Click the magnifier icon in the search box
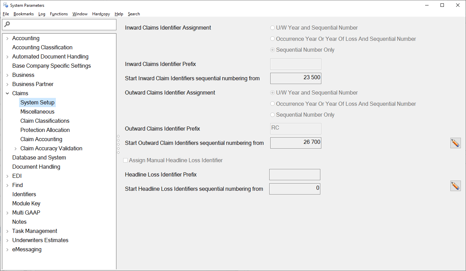 [x=6, y=24]
